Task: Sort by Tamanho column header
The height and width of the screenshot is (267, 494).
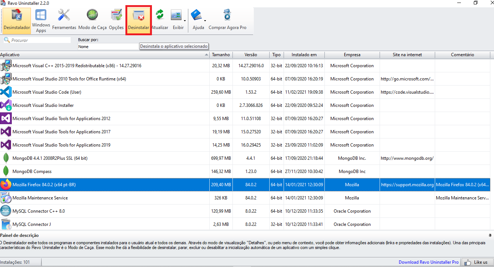Action: pyautogui.click(x=221, y=55)
